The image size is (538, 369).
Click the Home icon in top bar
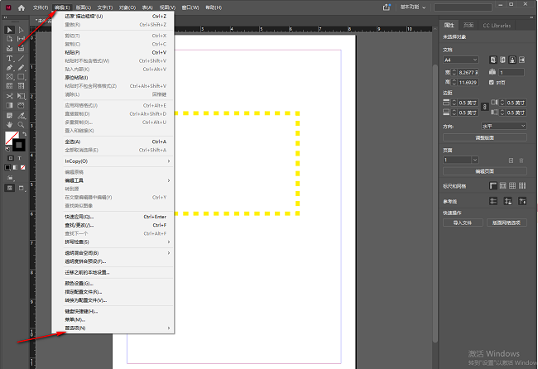point(22,7)
